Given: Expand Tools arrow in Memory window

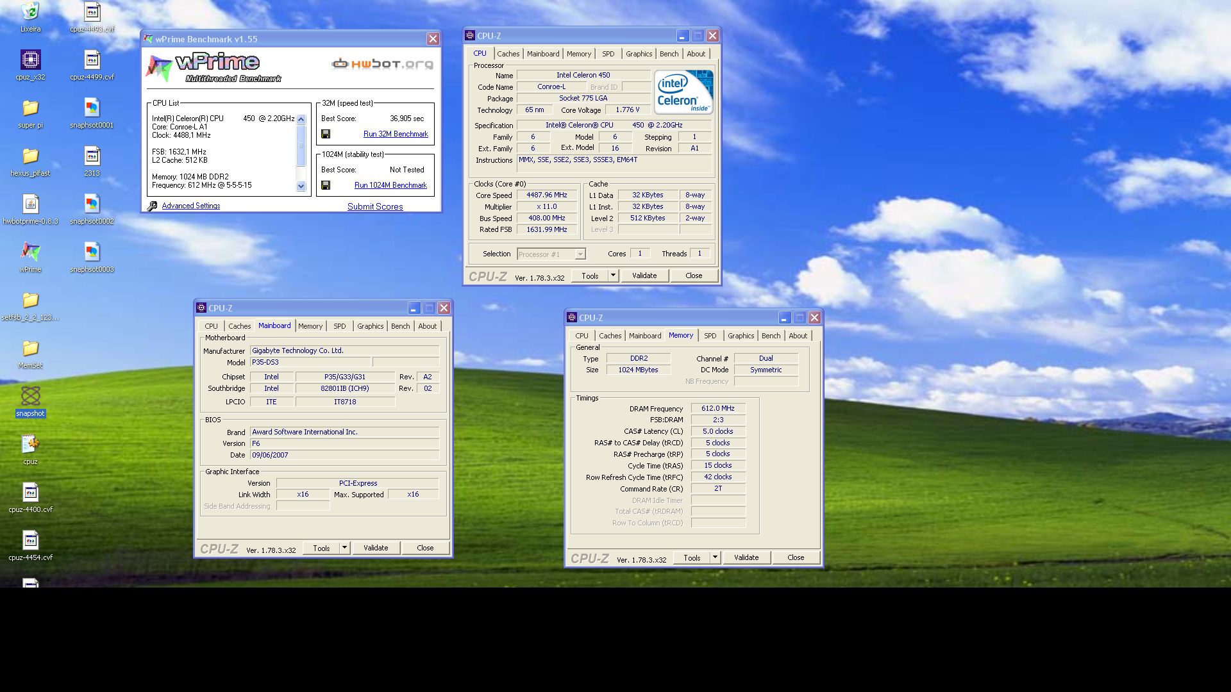Looking at the screenshot, I should (715, 557).
